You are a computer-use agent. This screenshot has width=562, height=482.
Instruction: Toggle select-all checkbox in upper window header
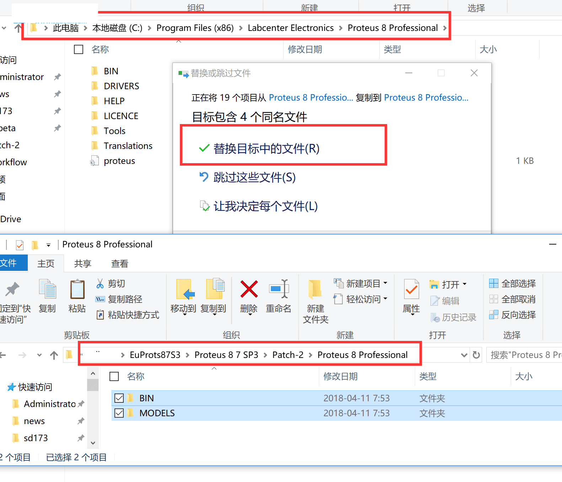pyautogui.click(x=79, y=49)
